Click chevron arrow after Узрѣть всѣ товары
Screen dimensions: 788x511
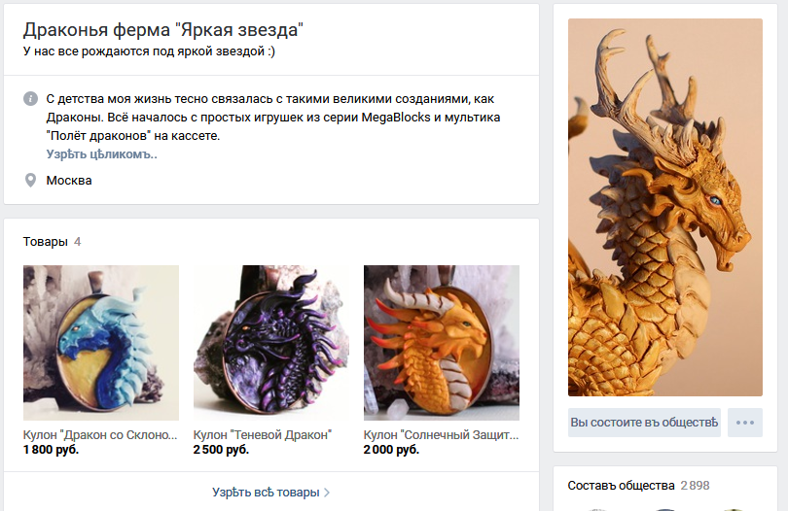tap(327, 493)
